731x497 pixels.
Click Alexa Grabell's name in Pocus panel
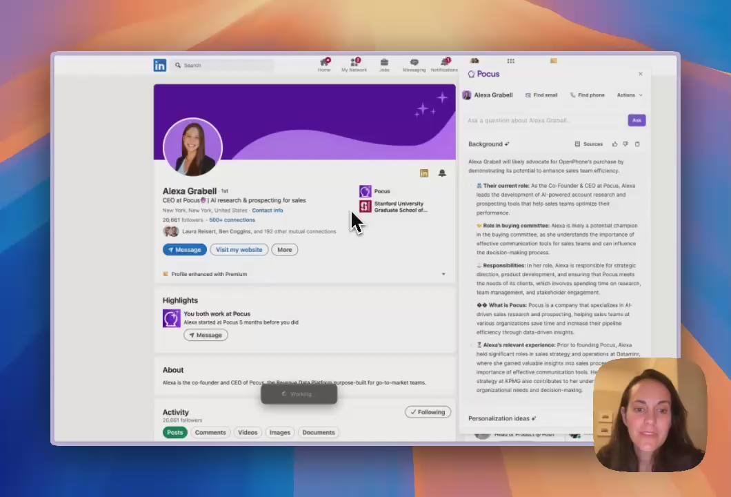click(493, 95)
